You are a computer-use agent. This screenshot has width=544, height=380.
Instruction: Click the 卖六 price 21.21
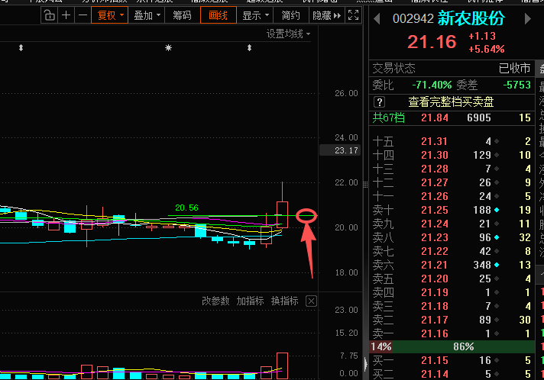pos(435,265)
